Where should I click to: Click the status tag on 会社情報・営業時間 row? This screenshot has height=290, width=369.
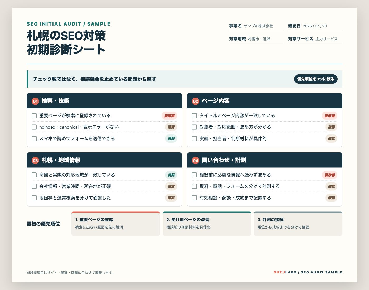tap(171, 186)
